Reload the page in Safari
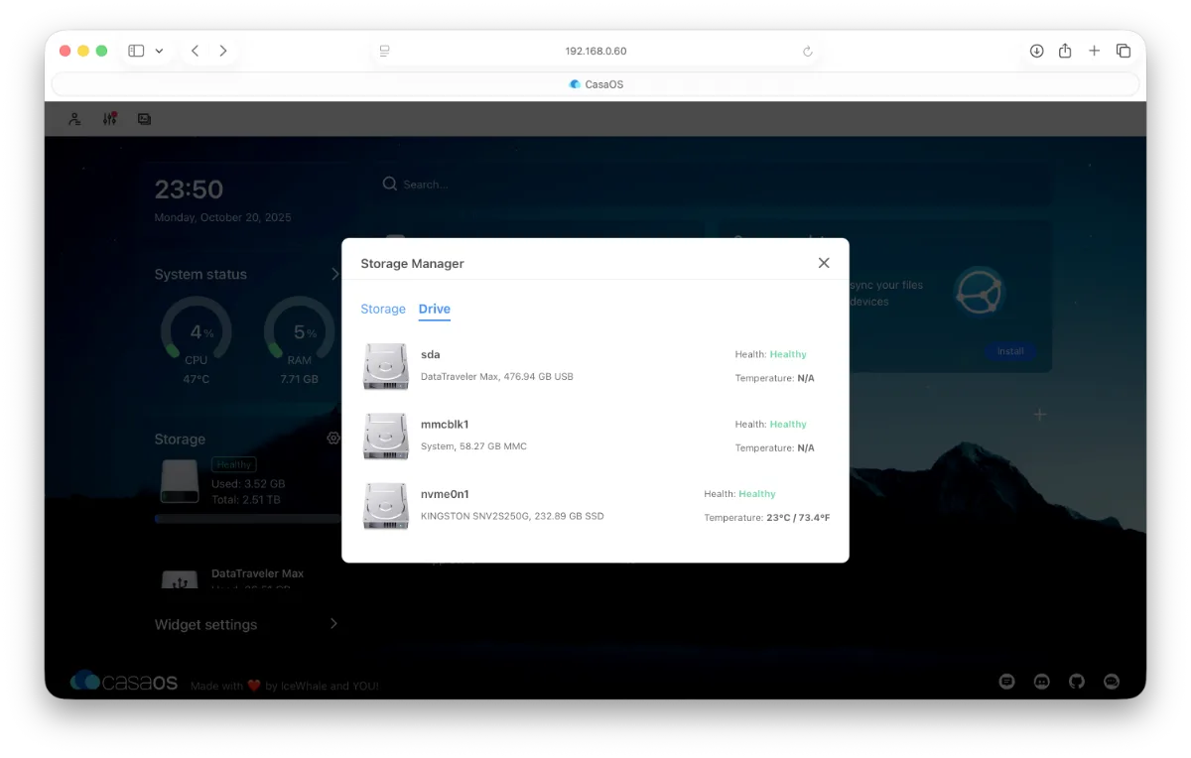This screenshot has height=758, width=1191. [807, 52]
